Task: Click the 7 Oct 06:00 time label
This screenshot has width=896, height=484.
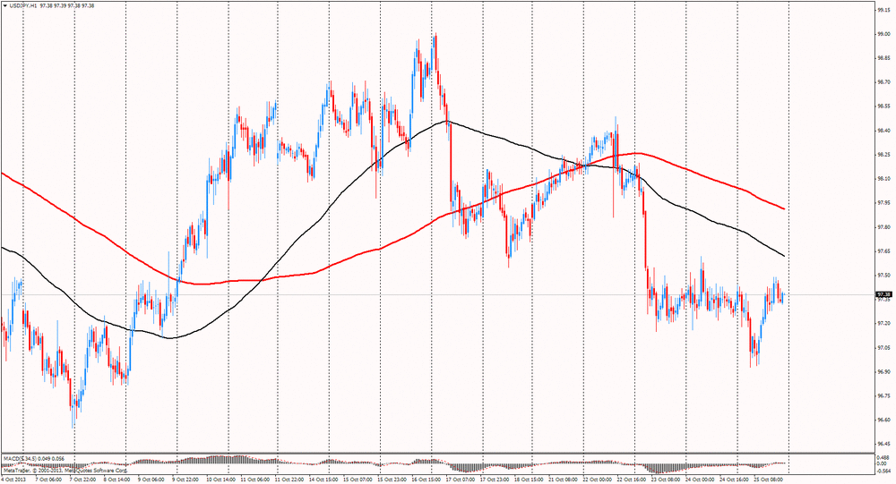Action: point(48,480)
